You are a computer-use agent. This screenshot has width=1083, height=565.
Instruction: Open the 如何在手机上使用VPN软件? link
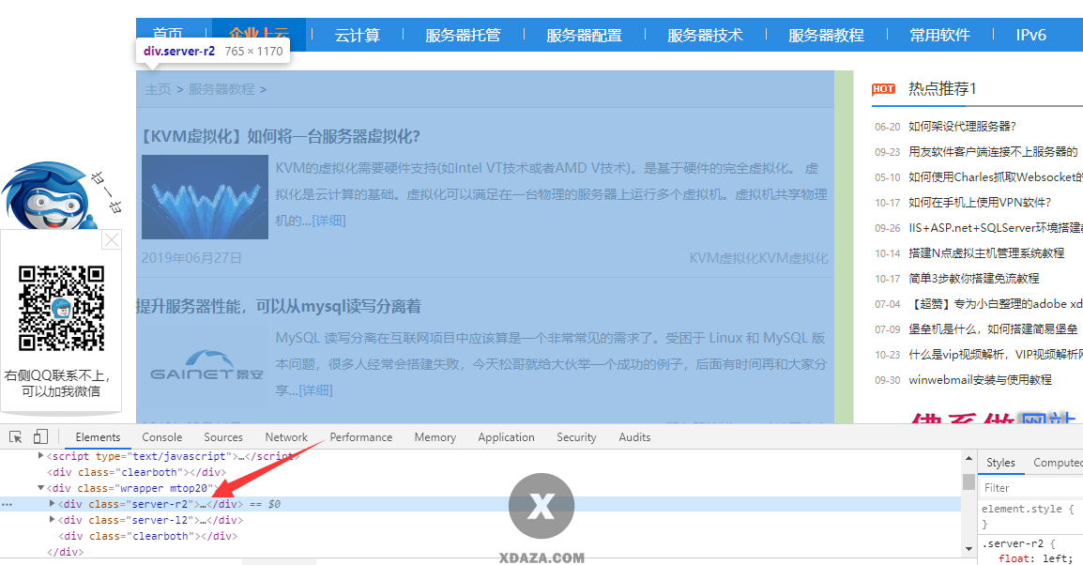(x=980, y=203)
